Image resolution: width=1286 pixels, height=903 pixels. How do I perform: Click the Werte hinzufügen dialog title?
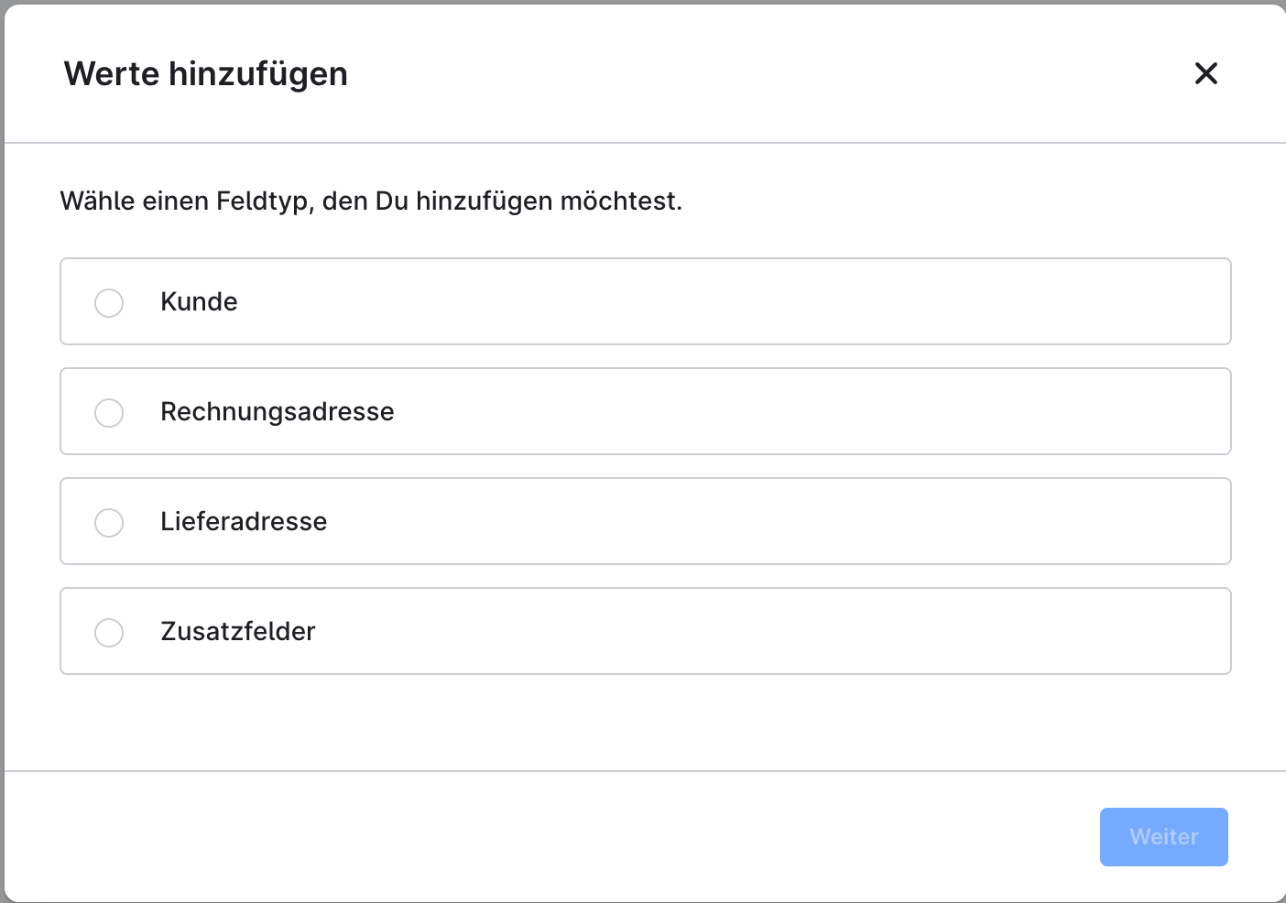click(x=205, y=73)
